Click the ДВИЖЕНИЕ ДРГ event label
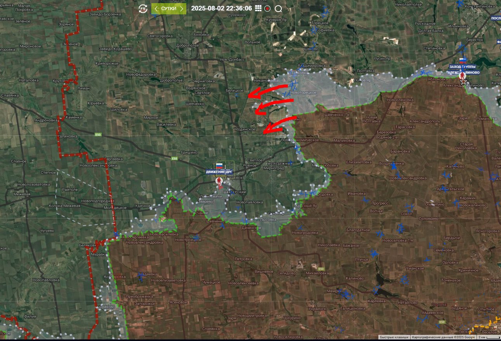Viewport: 501px width, 341px height. pyautogui.click(x=219, y=172)
